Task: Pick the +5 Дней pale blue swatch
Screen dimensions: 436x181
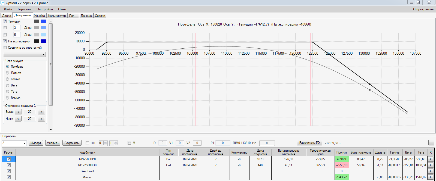Action: click(43, 35)
